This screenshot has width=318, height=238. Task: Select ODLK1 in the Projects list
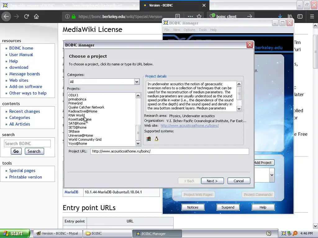(x=73, y=95)
